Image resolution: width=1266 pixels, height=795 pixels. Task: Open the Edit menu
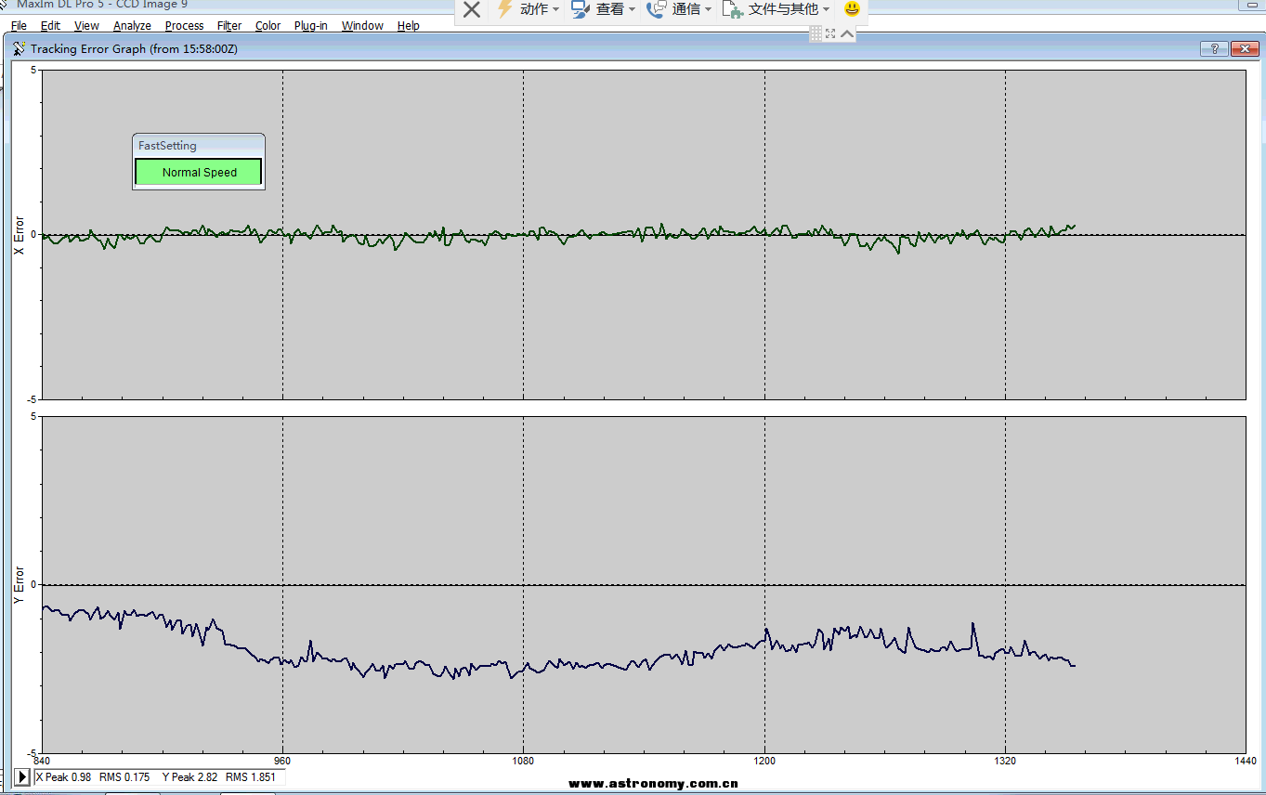tap(50, 26)
